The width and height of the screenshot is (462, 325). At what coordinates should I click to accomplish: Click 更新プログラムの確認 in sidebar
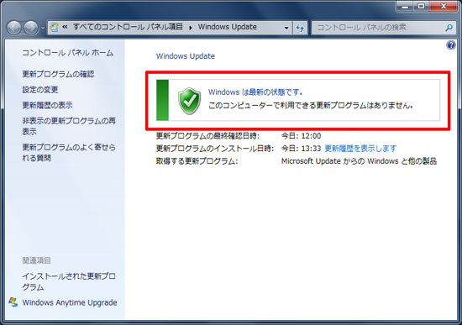pyautogui.click(x=58, y=74)
